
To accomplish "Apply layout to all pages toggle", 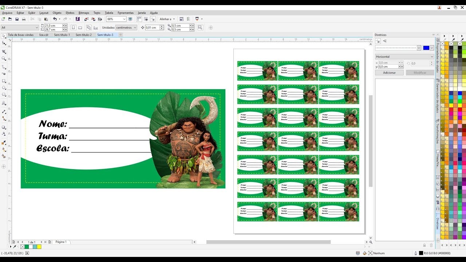I will 89,28.
